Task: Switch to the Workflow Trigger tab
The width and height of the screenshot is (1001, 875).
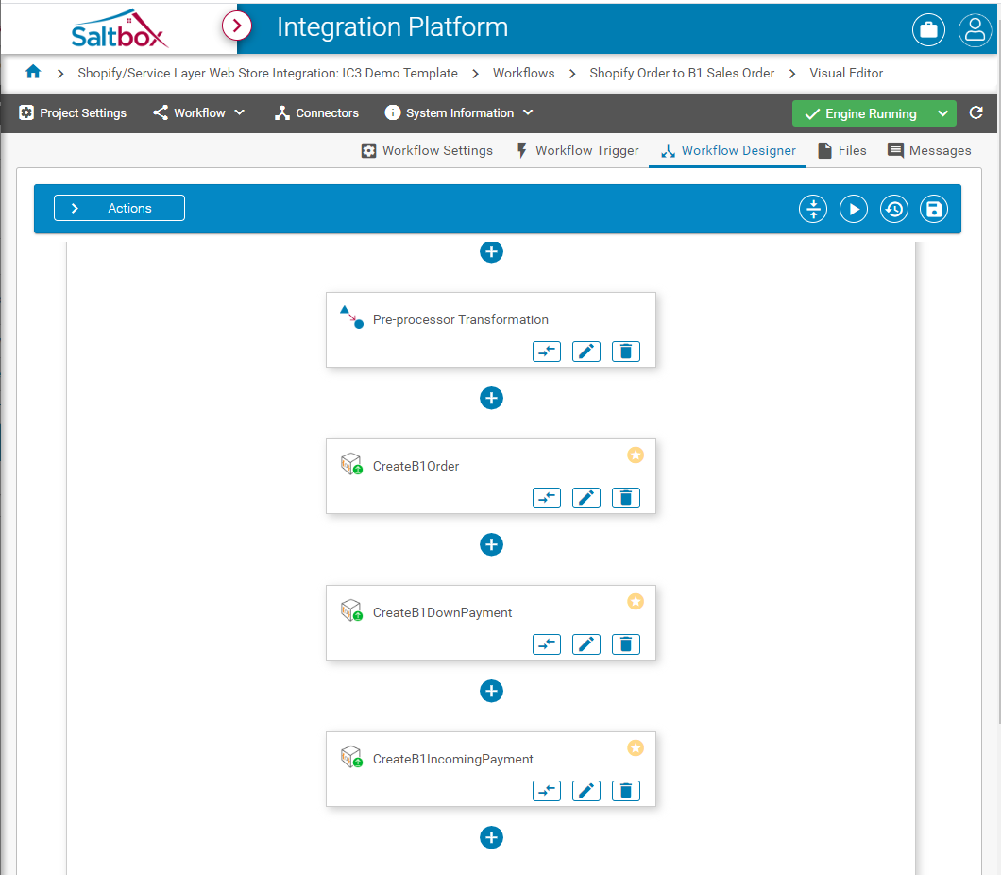Action: coord(577,151)
